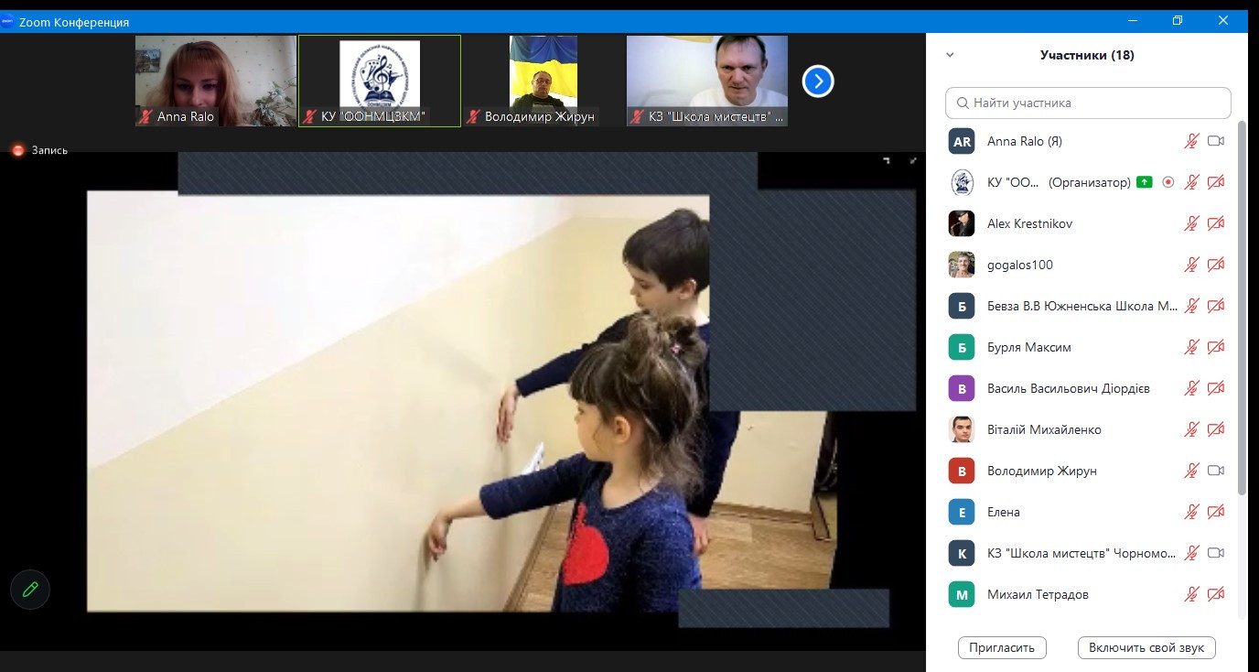Click Anna Ralo's AR avatar in participants

point(962,141)
